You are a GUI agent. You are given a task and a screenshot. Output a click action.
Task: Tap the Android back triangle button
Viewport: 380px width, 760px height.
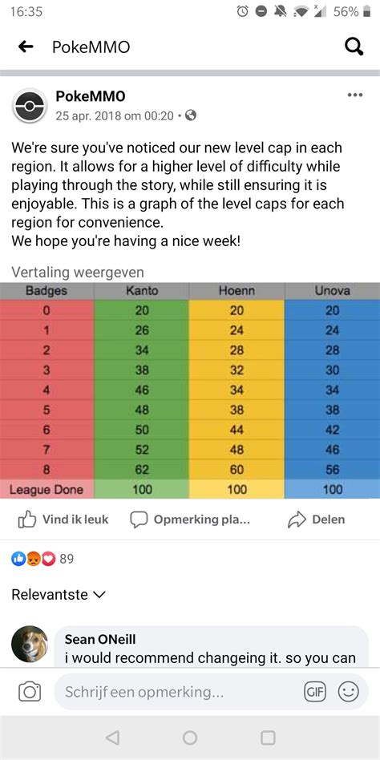(112, 738)
